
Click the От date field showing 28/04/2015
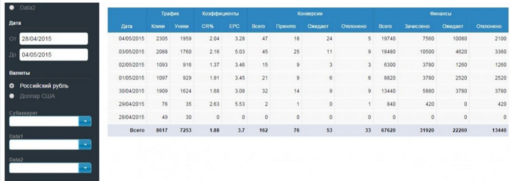click(54, 39)
